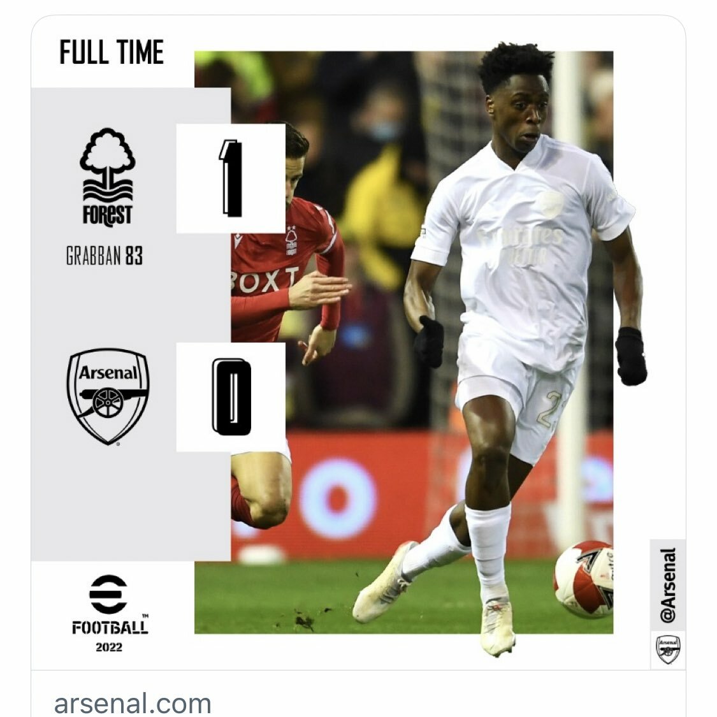717x717 pixels.
Task: Click the BOXT sponsor text on red shirt
Action: [x=264, y=280]
